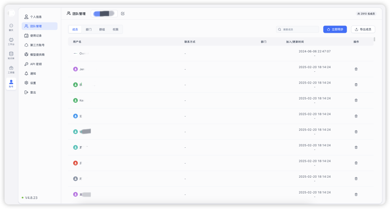Focus the 搜索成员 search field
Image resolution: width=390 pixels, height=209 pixels.
[x=298, y=29]
